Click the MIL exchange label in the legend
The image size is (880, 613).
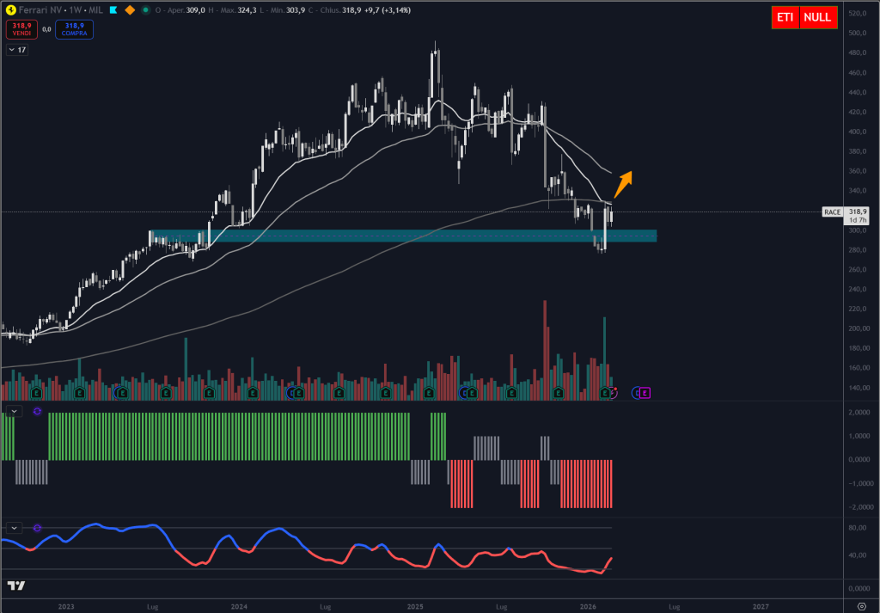point(95,9)
